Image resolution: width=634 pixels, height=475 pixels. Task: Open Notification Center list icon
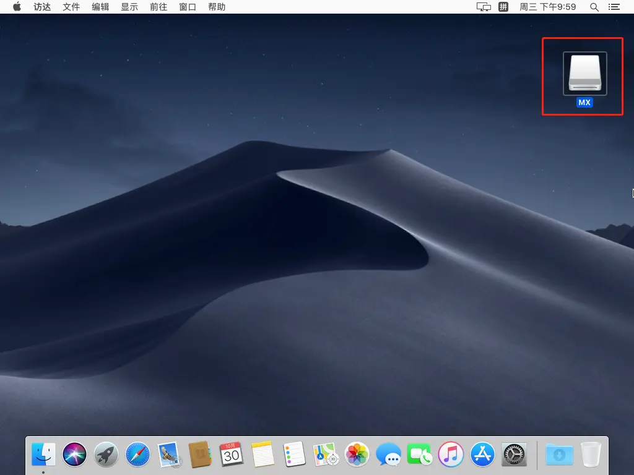pos(614,7)
